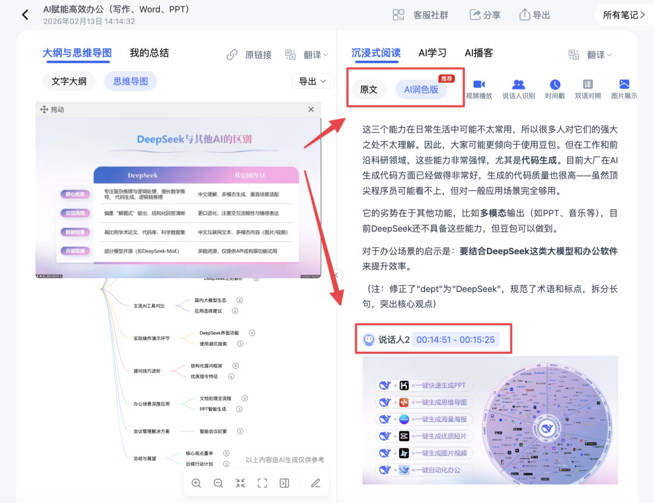Image resolution: width=654 pixels, height=503 pixels.
Task: Open 所有笔记 all notes
Action: pos(624,15)
